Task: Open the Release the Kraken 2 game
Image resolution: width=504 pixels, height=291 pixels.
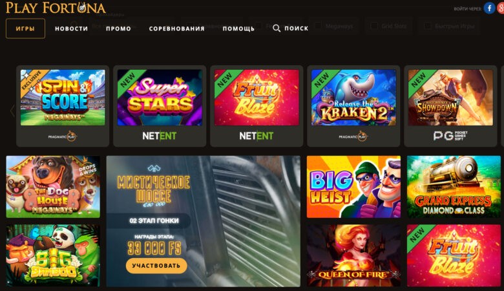Action: (353, 98)
